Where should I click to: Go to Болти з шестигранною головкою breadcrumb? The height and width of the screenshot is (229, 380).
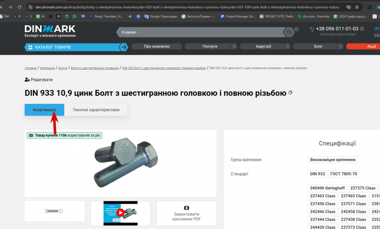click(x=95, y=68)
